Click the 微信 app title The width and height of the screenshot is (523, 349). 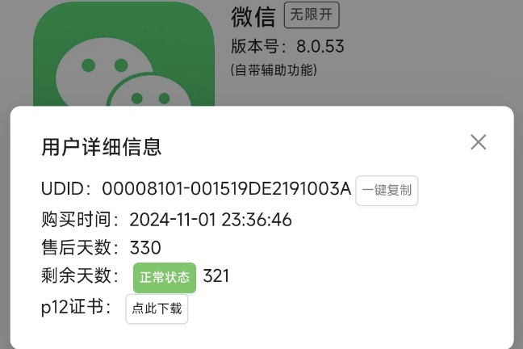click(x=253, y=17)
